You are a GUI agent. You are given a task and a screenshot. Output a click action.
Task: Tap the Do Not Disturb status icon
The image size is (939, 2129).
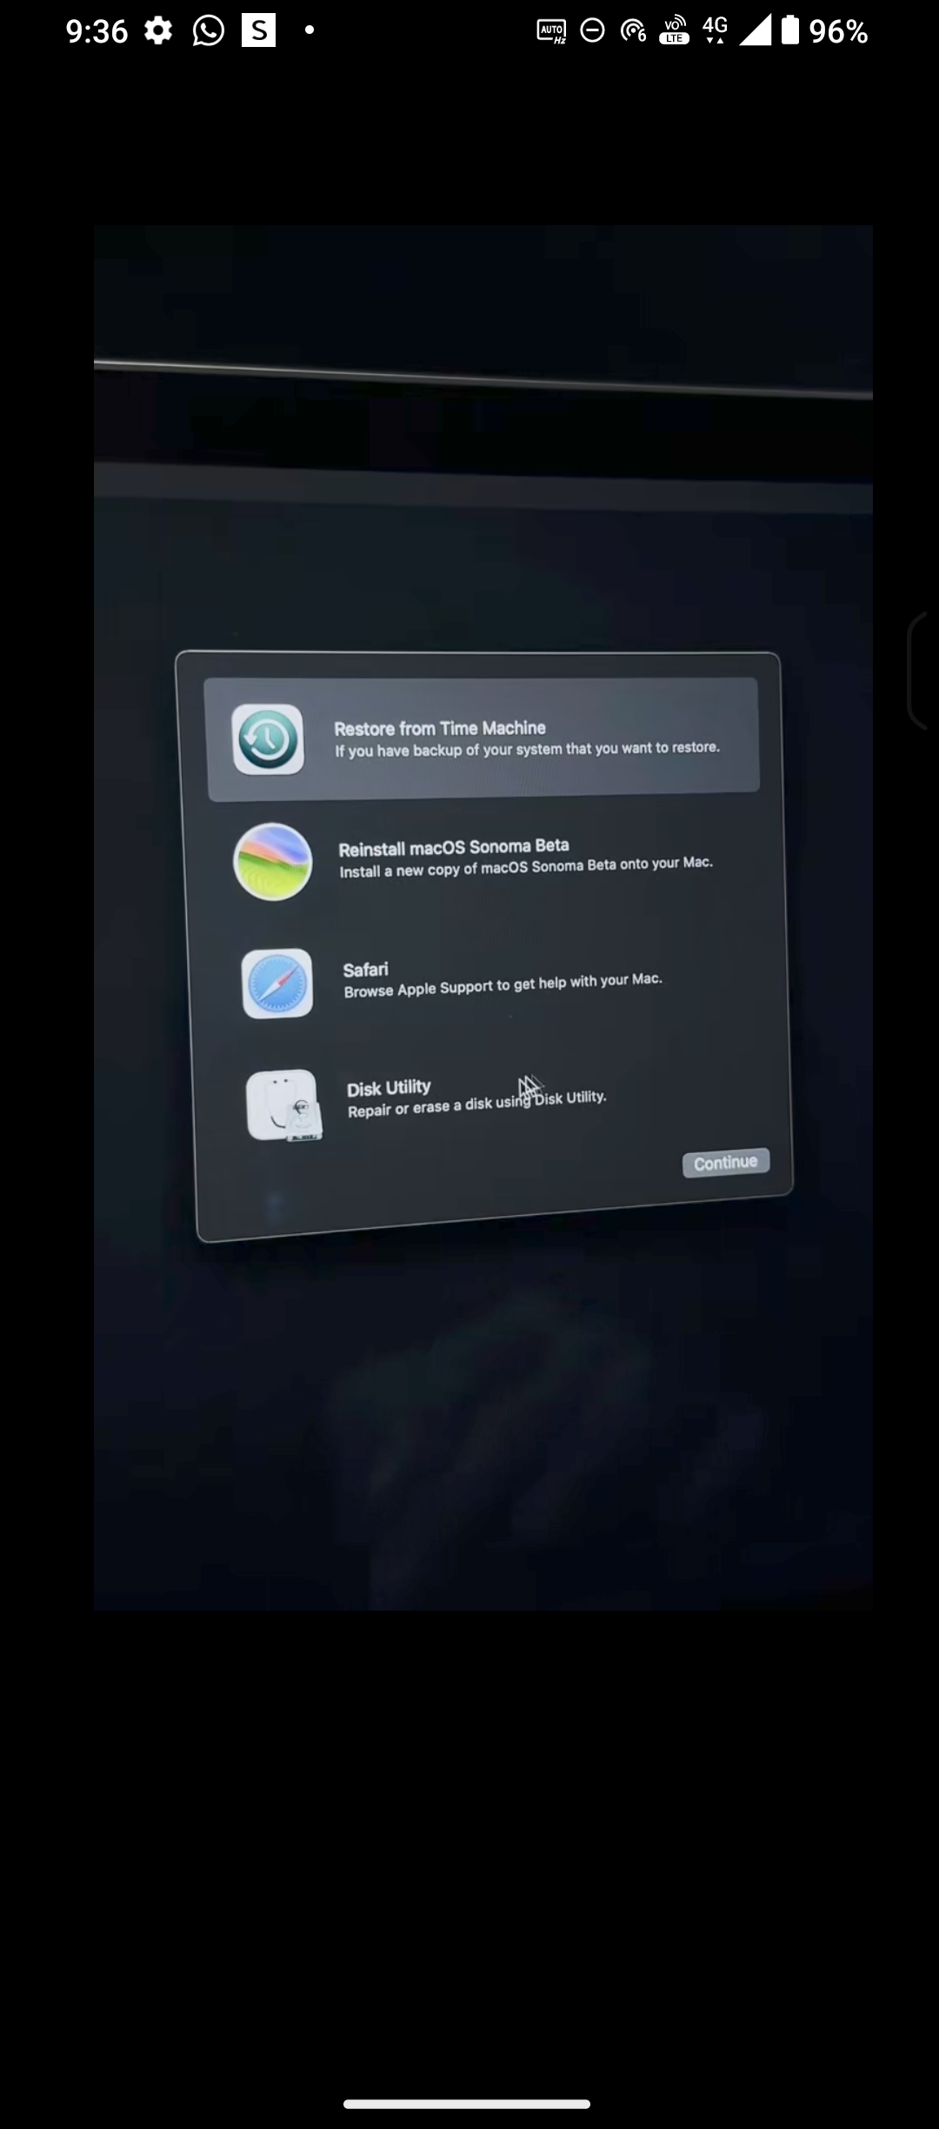pos(592,31)
